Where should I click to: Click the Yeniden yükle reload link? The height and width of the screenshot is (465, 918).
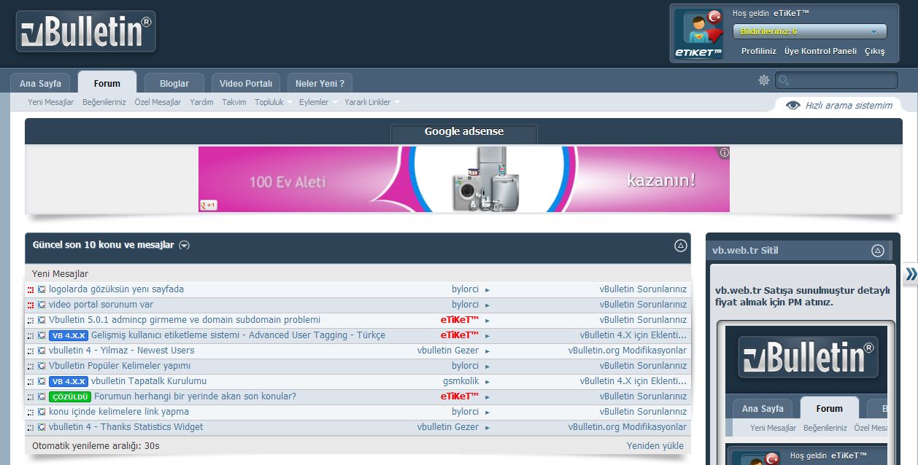pyautogui.click(x=655, y=445)
